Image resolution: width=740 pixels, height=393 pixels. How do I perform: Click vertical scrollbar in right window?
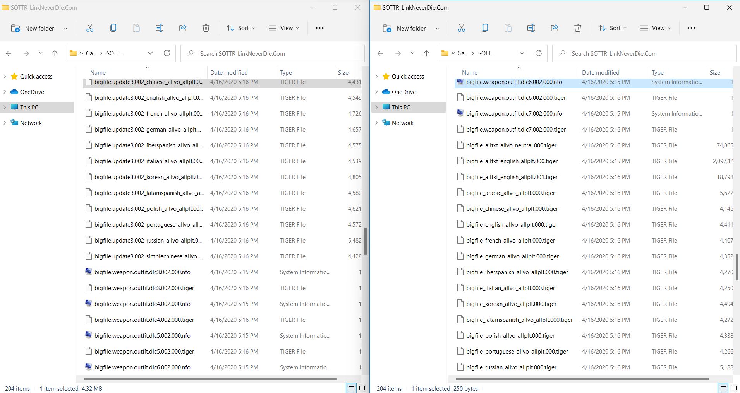tap(737, 267)
